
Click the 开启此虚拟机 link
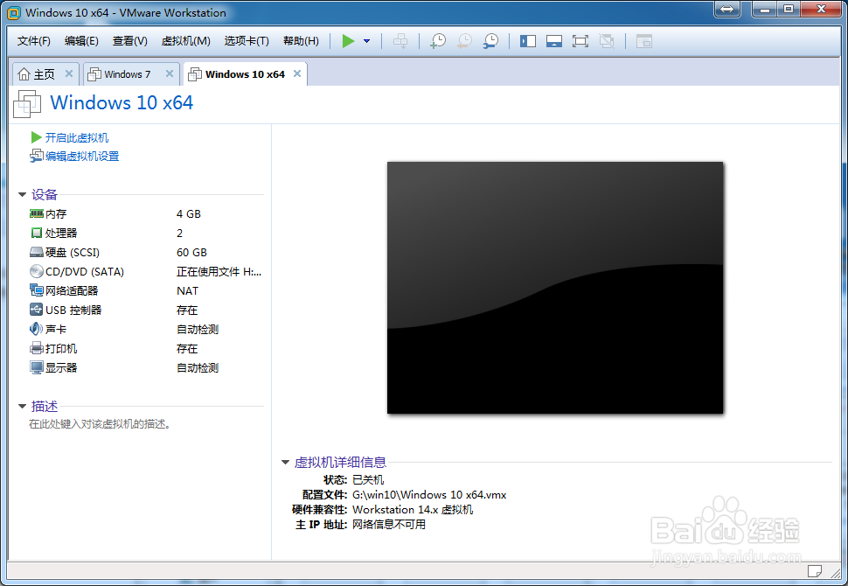pos(77,137)
